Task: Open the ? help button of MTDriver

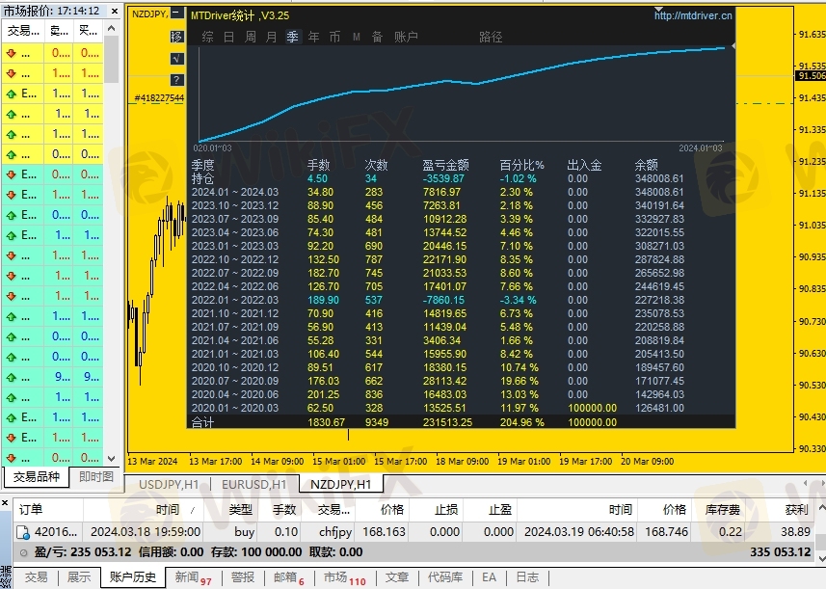Action: click(x=177, y=80)
